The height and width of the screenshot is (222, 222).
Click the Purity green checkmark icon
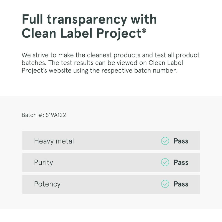pos(165,162)
